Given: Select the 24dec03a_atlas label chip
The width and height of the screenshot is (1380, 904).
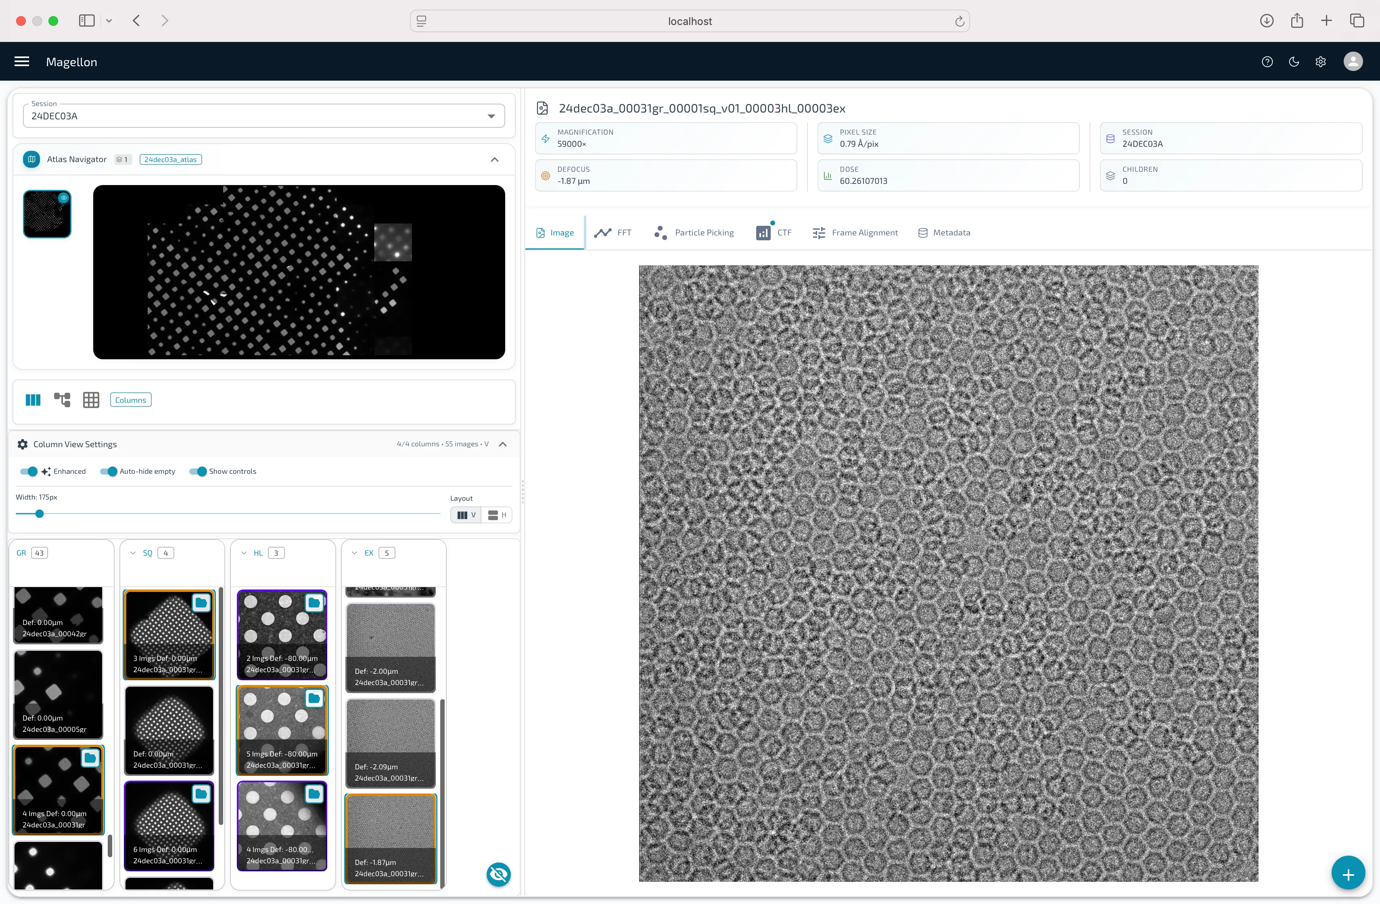Looking at the screenshot, I should [170, 159].
